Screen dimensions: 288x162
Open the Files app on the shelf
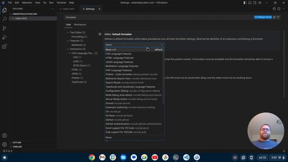point(123,157)
